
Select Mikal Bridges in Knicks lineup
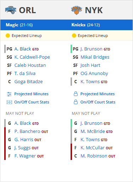[x=95, y=57]
